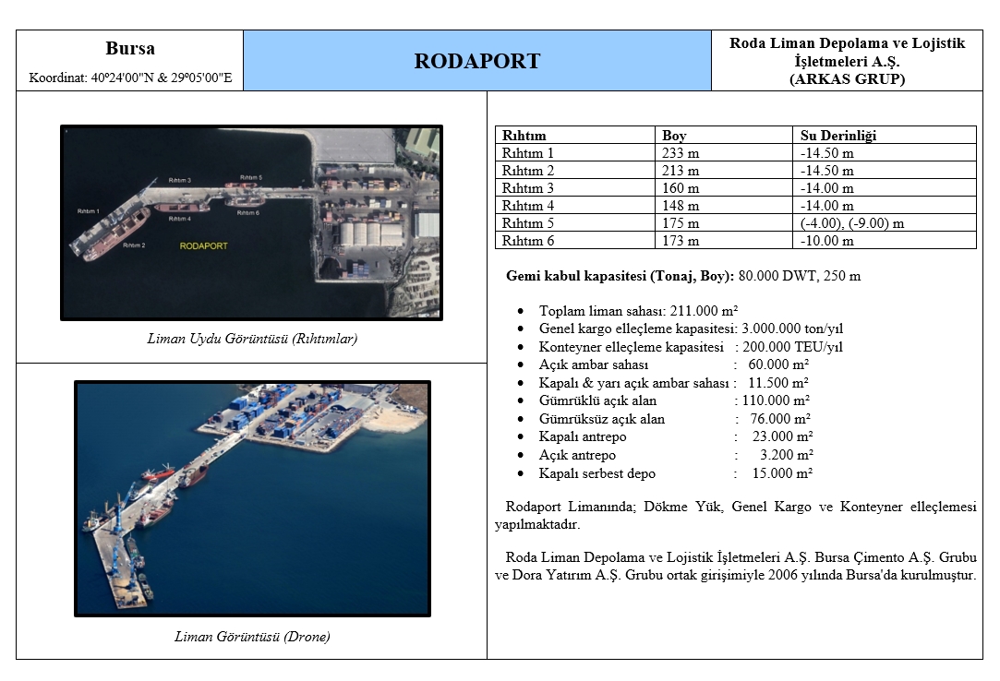
Task: Click the 233 m length cell
Action: [x=724, y=153]
